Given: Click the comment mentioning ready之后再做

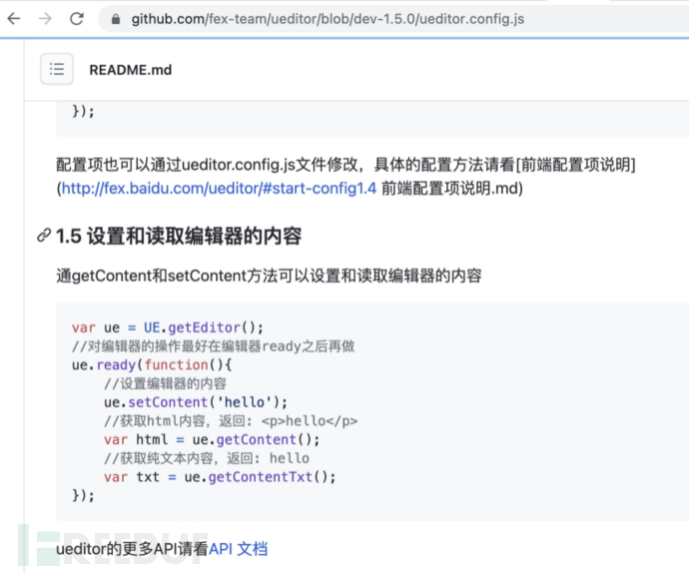Looking at the screenshot, I should pyautogui.click(x=213, y=346).
